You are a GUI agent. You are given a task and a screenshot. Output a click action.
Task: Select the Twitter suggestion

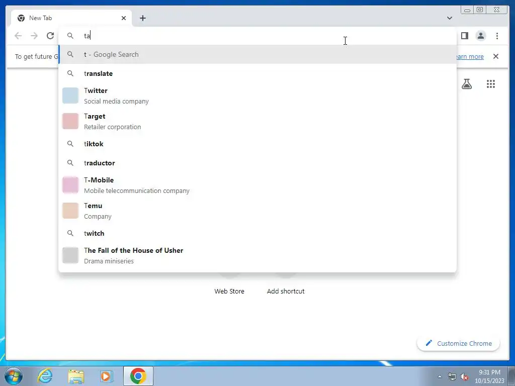pyautogui.click(x=257, y=96)
